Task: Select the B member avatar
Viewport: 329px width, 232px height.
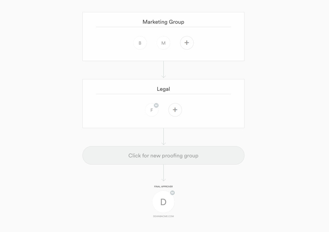Action: 140,43
